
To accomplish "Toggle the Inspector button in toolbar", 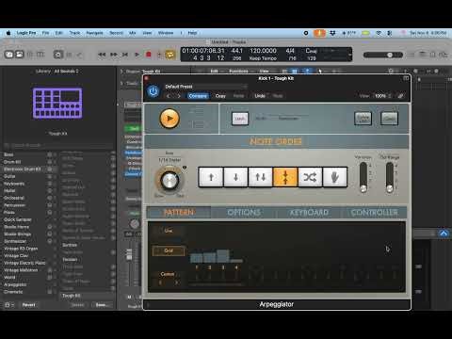I will tap(20, 55).
